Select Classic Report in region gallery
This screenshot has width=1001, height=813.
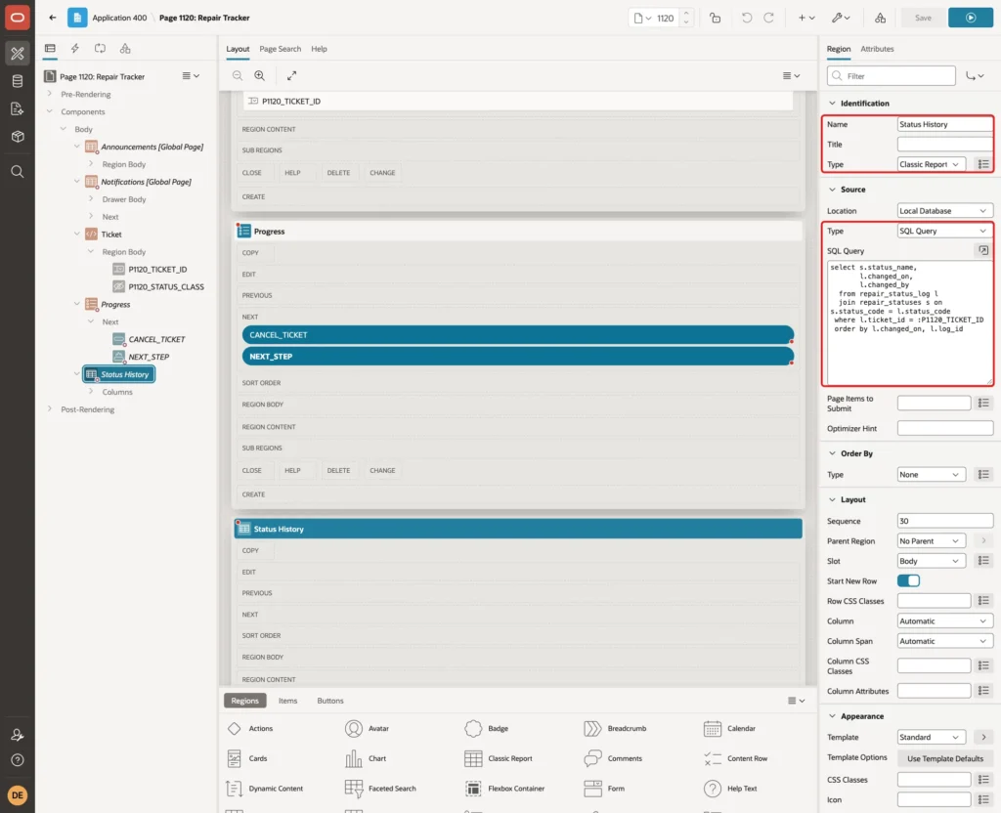point(499,758)
